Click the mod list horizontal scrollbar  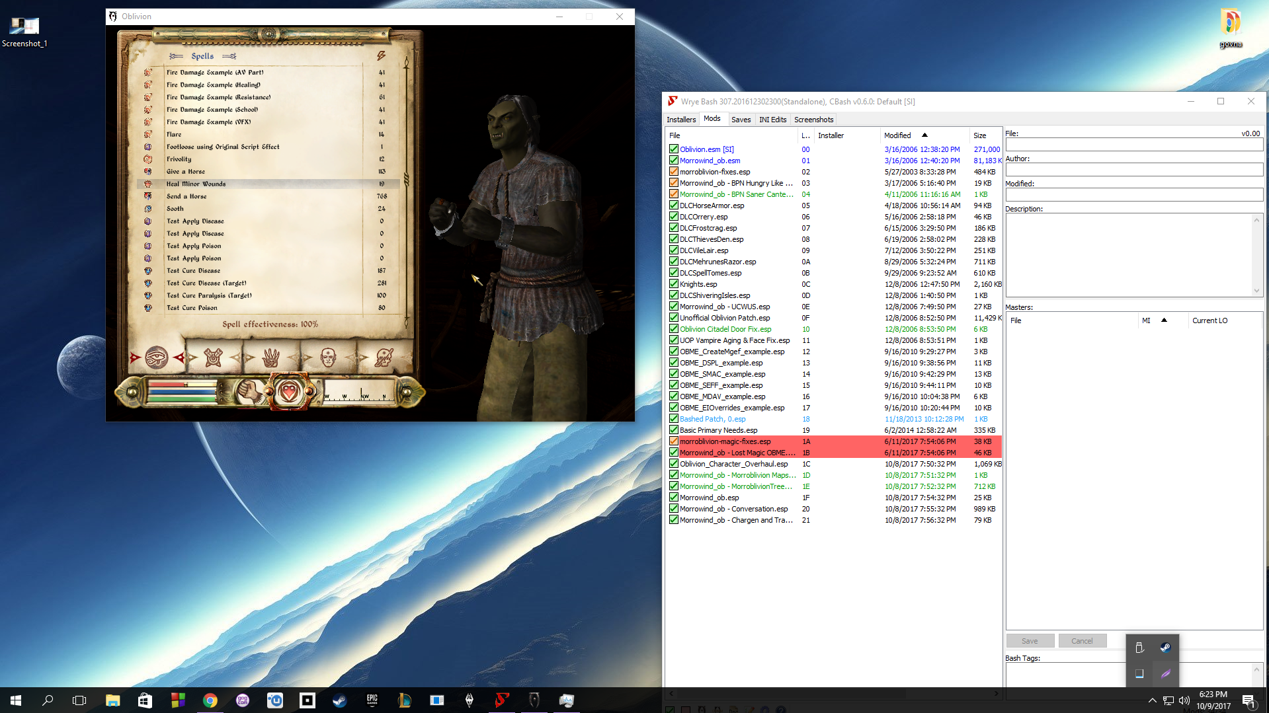pyautogui.click(x=833, y=694)
